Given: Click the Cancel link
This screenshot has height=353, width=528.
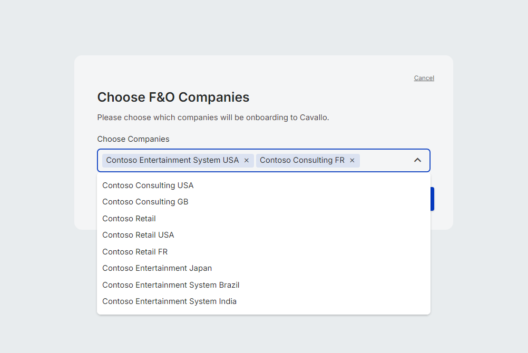Looking at the screenshot, I should 424,78.
